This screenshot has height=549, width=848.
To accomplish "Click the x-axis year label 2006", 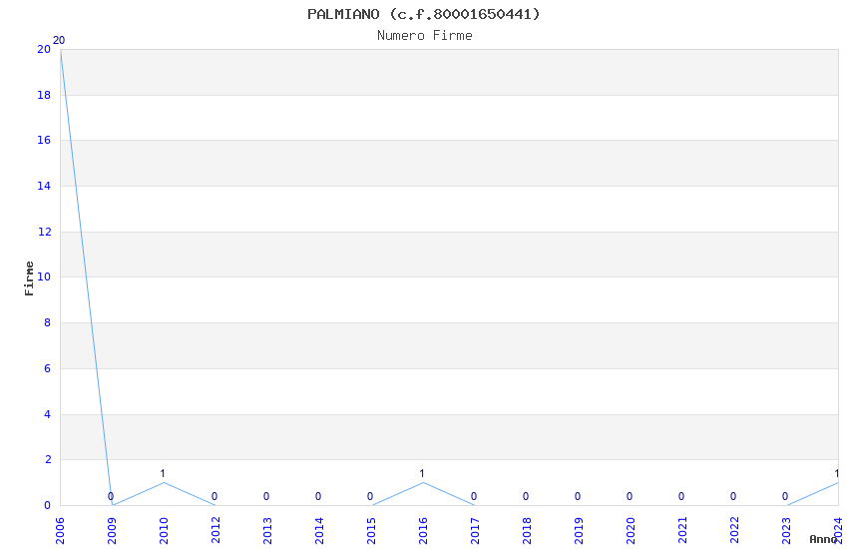I will [x=60, y=531].
